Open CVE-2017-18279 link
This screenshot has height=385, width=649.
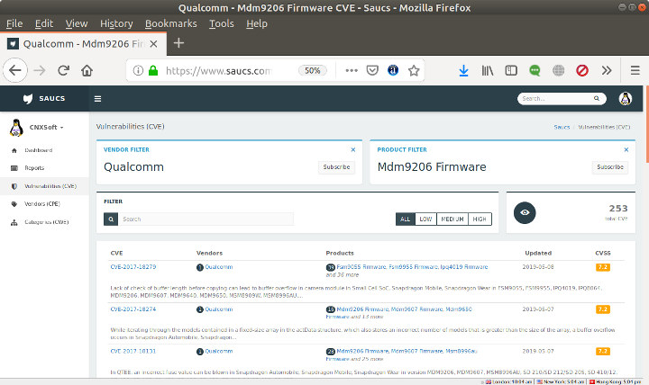point(133,267)
